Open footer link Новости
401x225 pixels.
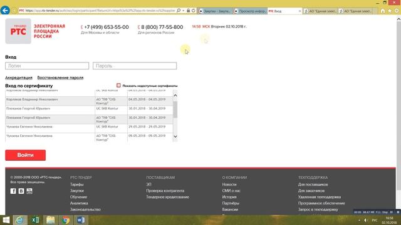click(229, 184)
